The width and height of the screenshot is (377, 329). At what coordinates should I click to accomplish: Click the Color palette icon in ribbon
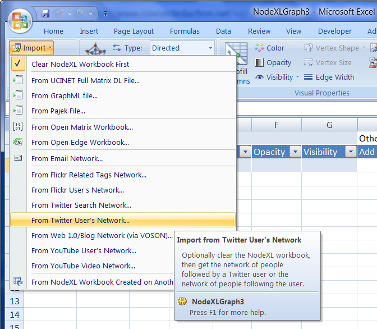[x=259, y=48]
